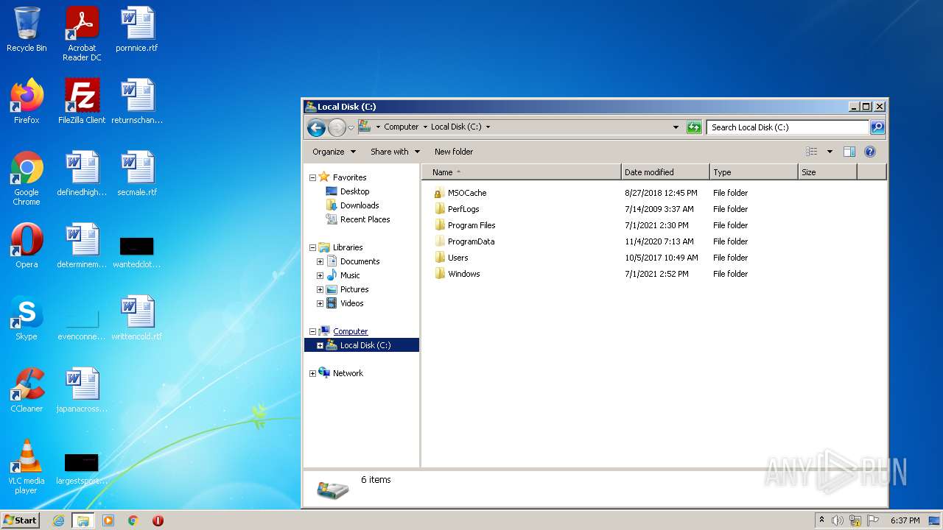Expand the Videos library node
Screen dimensions: 943x530
pos(320,303)
